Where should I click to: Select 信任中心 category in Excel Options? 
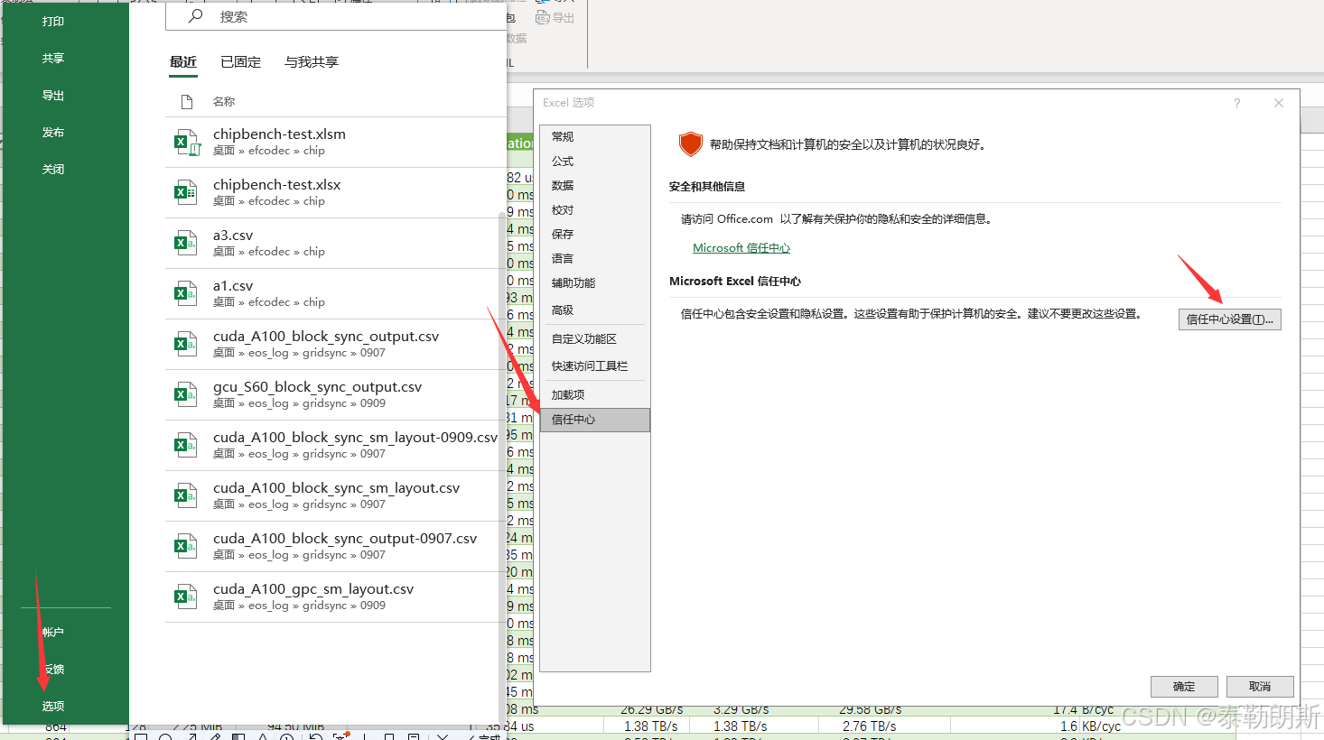coord(595,420)
